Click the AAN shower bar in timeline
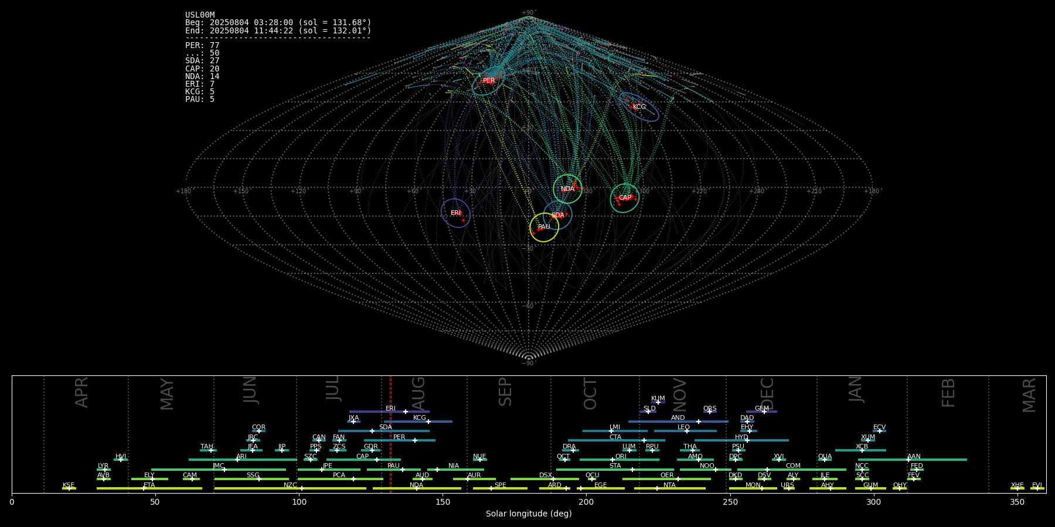Viewport: 1055px width, 527px height. pyautogui.click(x=913, y=460)
